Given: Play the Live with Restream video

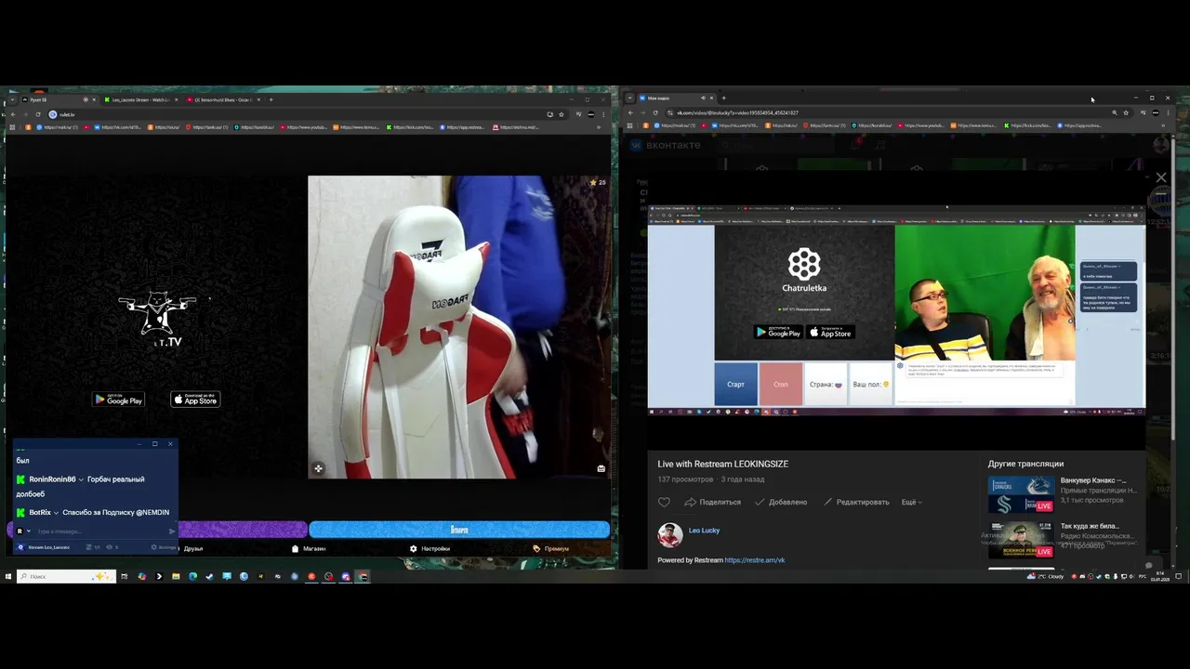Looking at the screenshot, I should pos(896,308).
